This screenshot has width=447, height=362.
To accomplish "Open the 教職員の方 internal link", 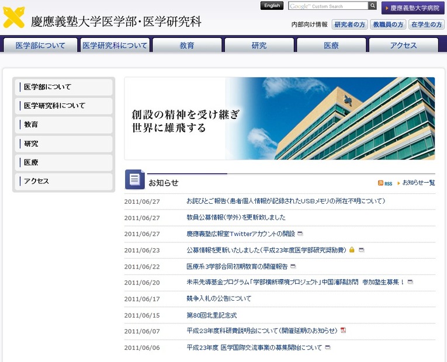I will 388,25.
